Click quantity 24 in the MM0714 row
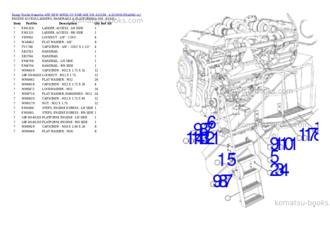Screen dimensions: 330x234 coord(96,94)
